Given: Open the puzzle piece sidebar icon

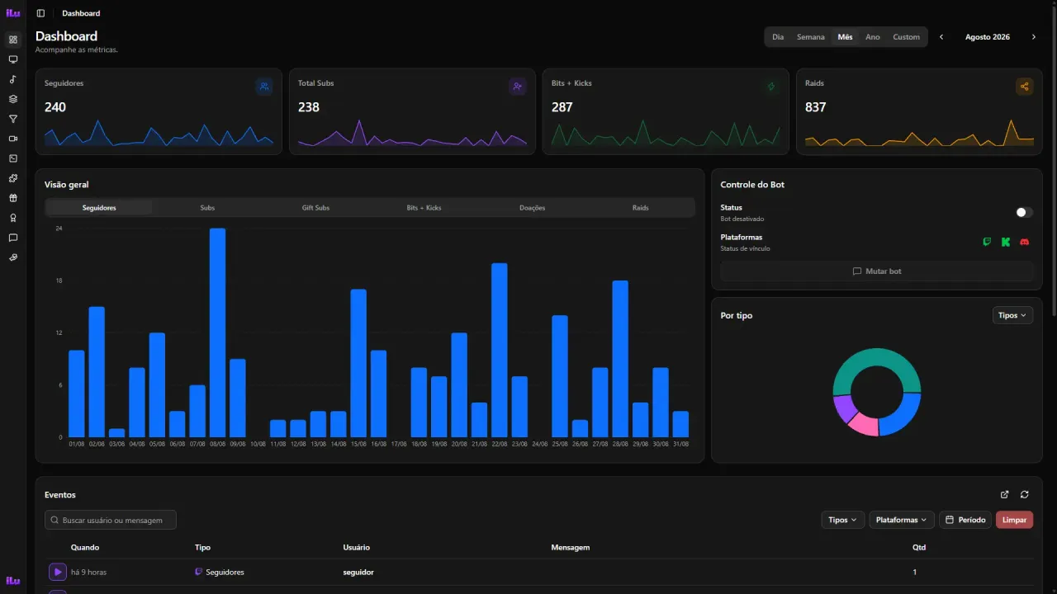Looking at the screenshot, I should click(12, 178).
